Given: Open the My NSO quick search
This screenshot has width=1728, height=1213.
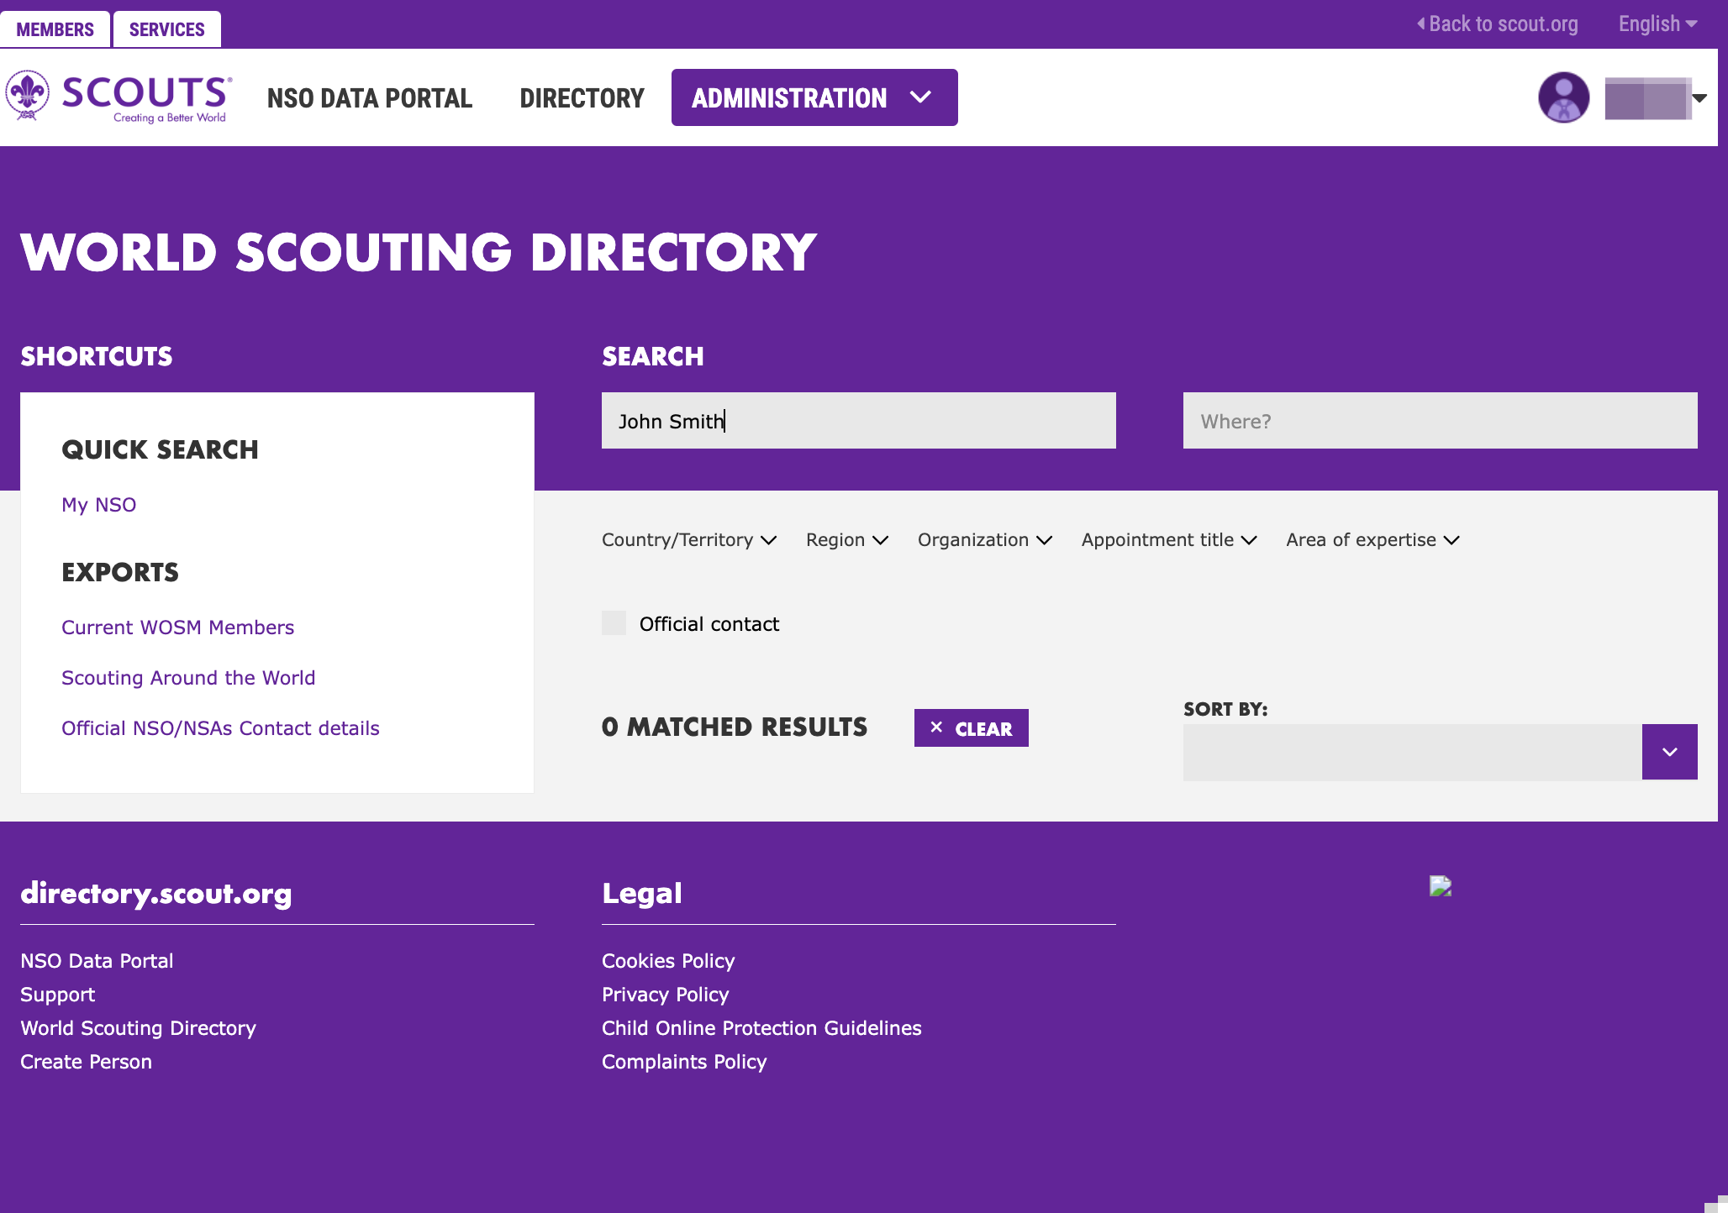Looking at the screenshot, I should click(x=98, y=505).
